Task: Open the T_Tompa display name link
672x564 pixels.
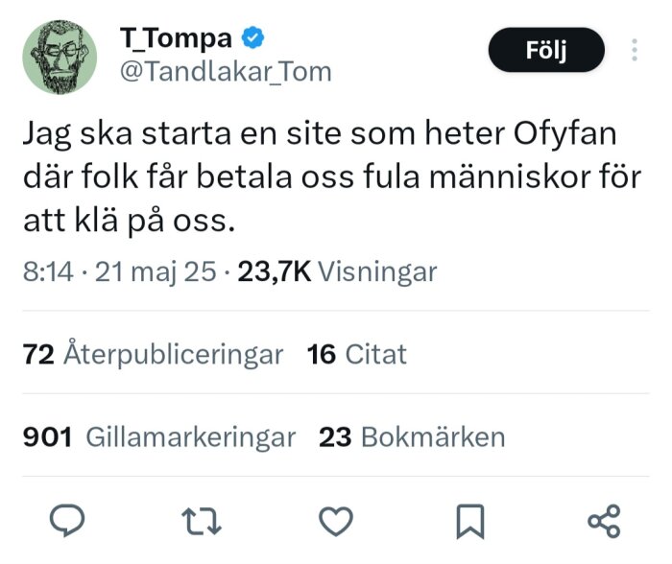Action: [x=176, y=38]
